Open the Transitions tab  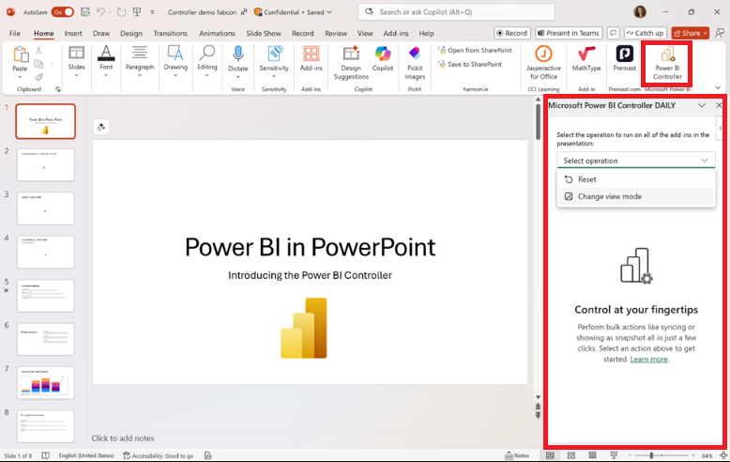pos(171,33)
